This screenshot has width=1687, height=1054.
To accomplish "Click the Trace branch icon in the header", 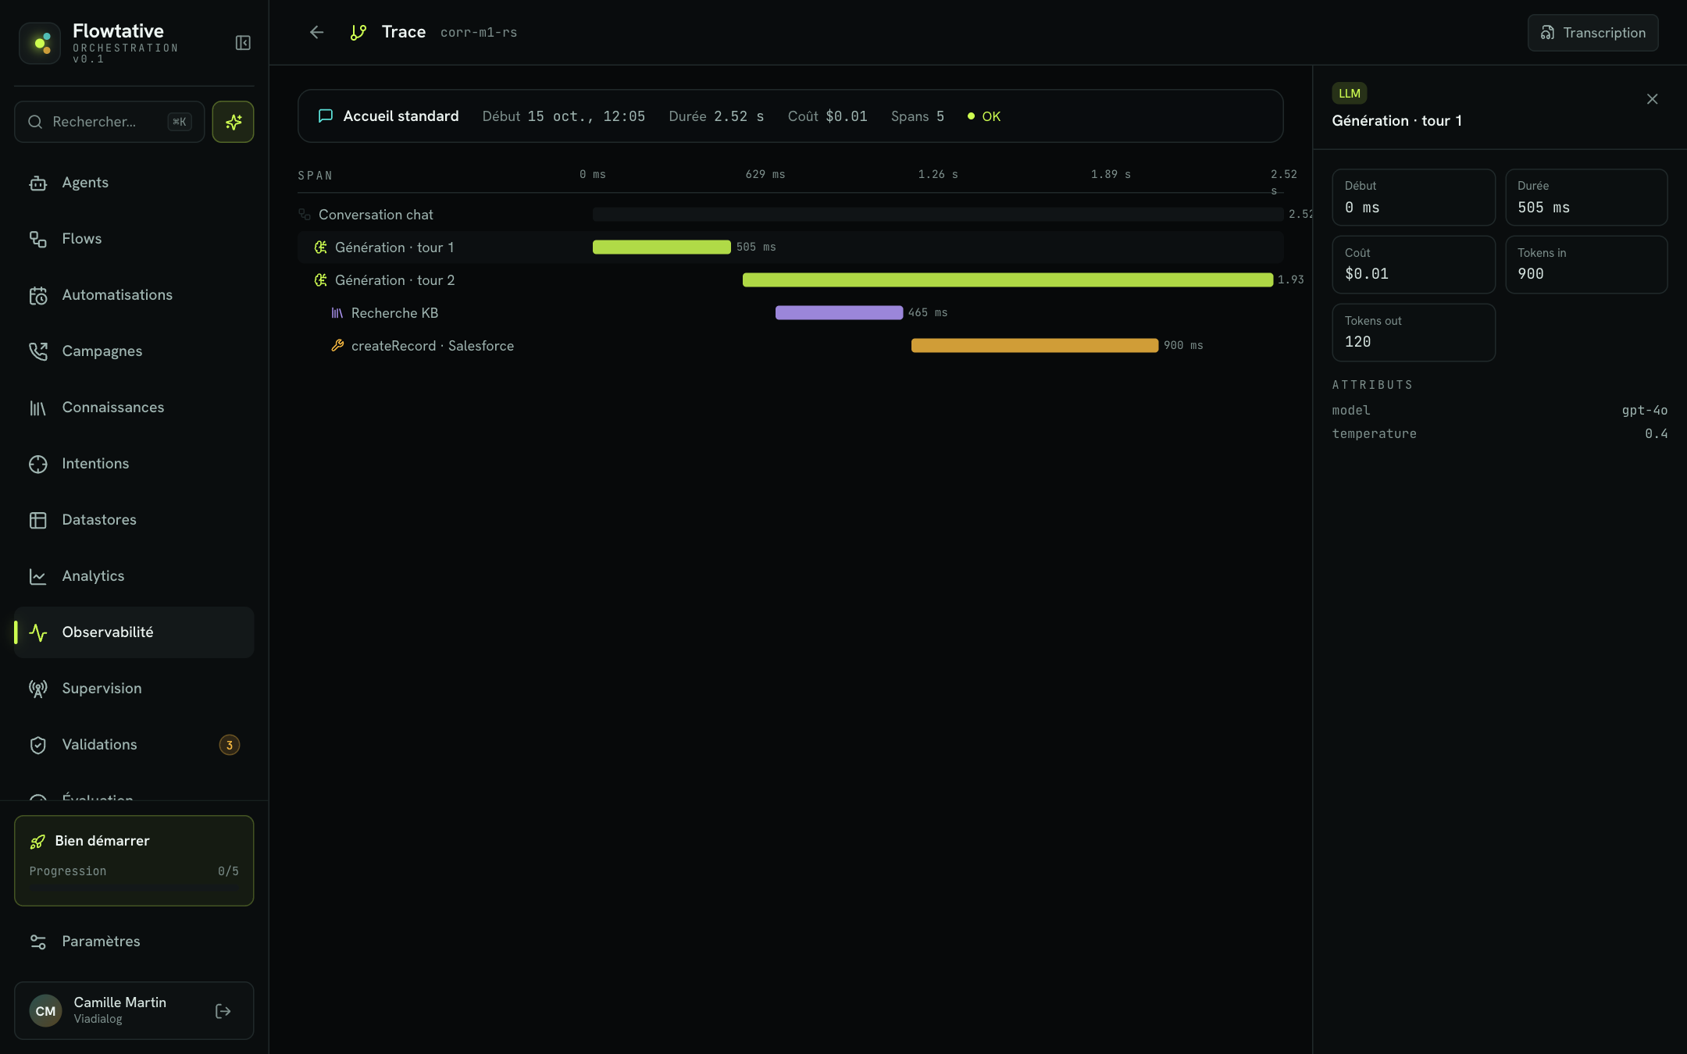I will [x=358, y=32].
